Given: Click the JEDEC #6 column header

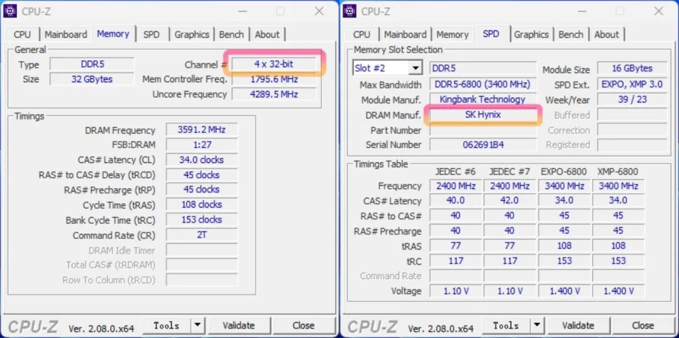Looking at the screenshot, I should 455,171.
